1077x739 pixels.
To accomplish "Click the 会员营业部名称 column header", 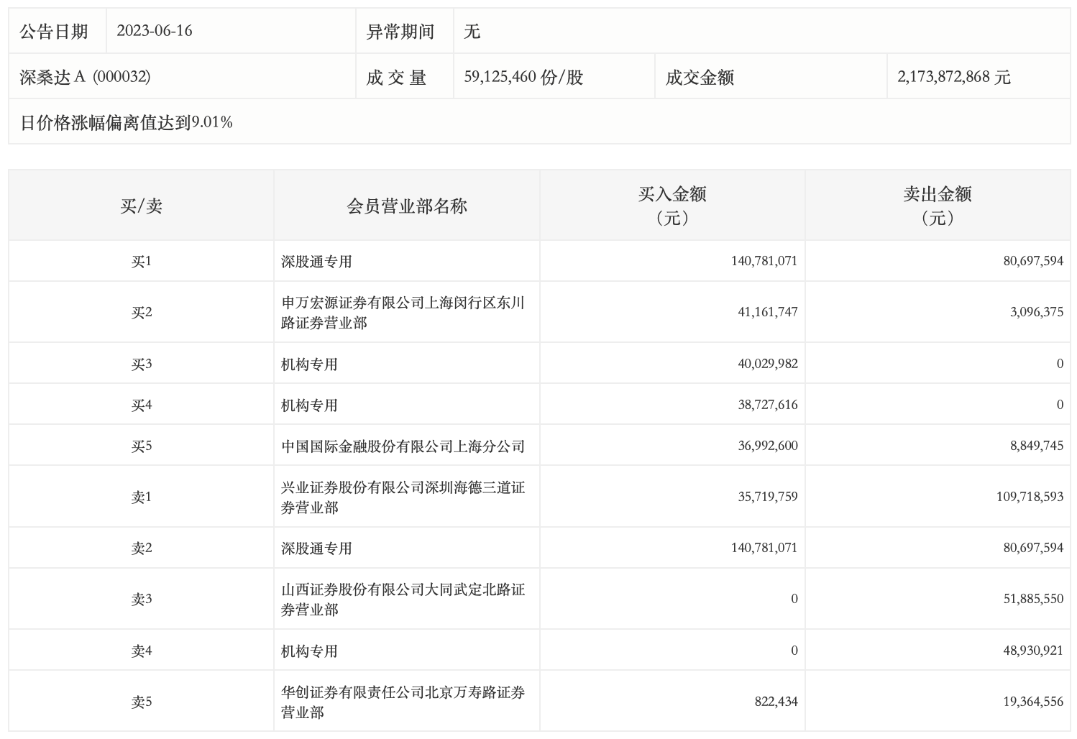I will tap(406, 206).
